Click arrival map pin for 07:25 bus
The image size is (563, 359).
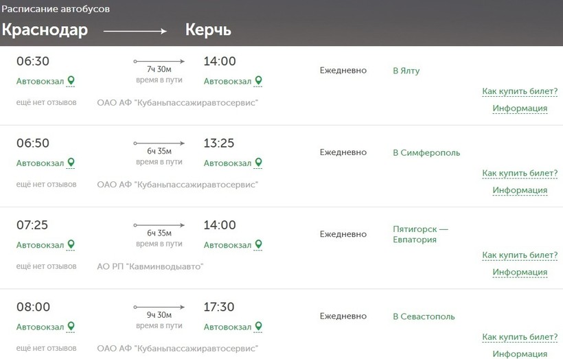[x=258, y=244]
